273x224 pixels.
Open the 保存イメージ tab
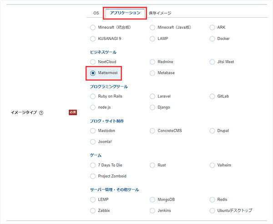tap(160, 13)
